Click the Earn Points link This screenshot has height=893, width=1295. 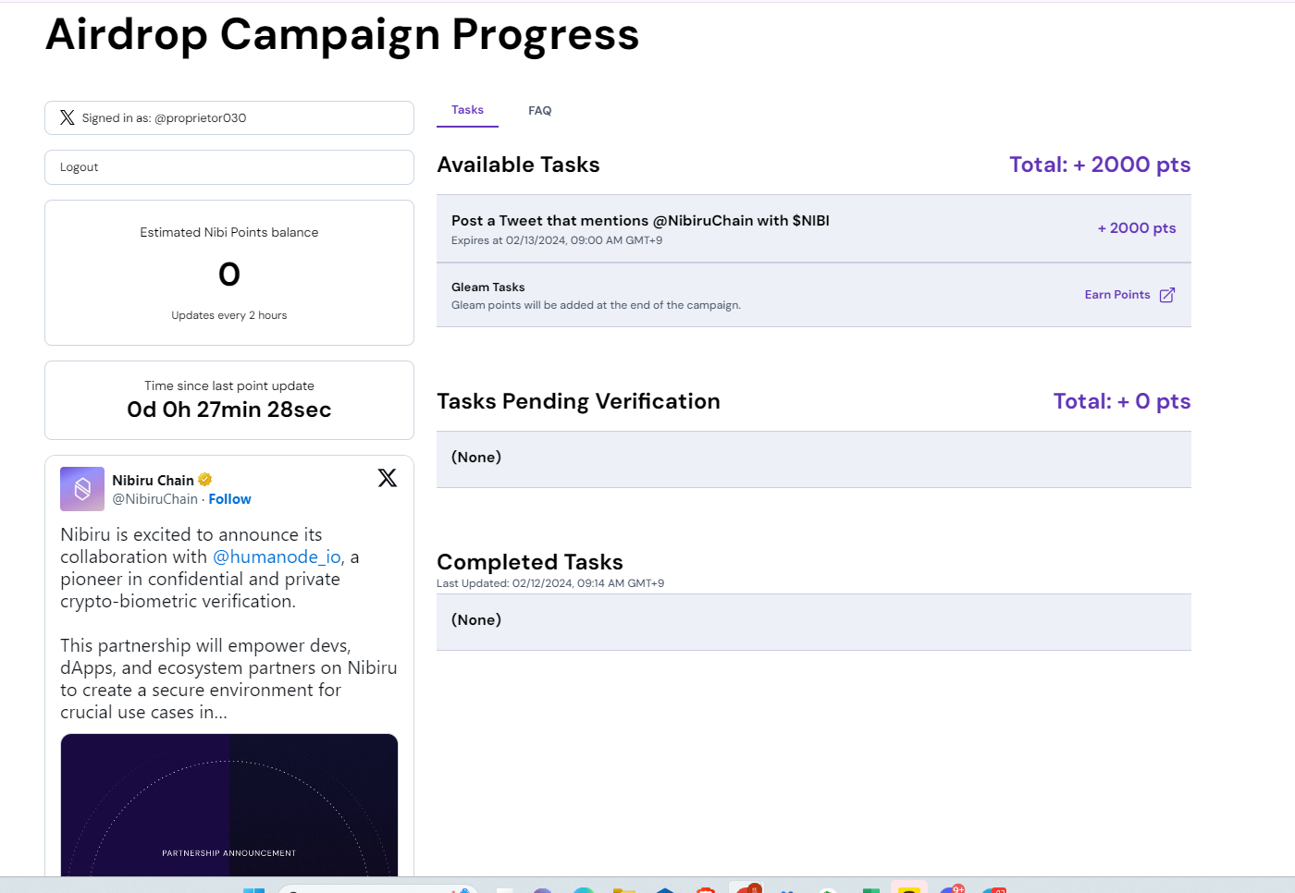point(1117,295)
